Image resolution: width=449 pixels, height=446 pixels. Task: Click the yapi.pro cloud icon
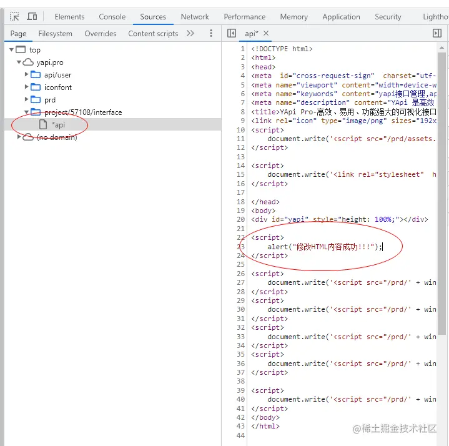[x=28, y=62]
